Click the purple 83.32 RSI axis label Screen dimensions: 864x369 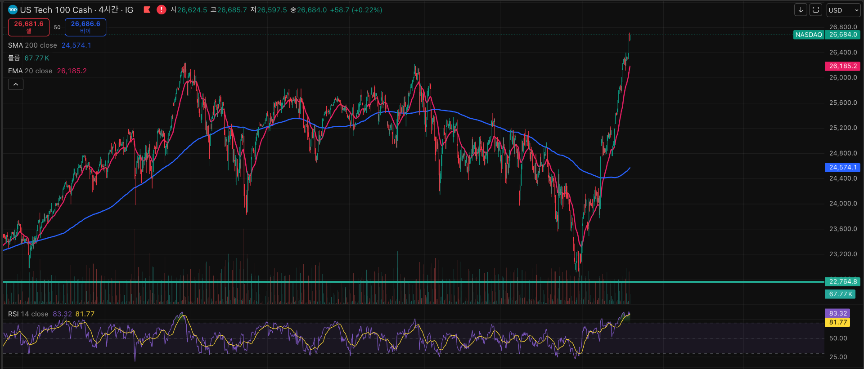click(x=838, y=313)
